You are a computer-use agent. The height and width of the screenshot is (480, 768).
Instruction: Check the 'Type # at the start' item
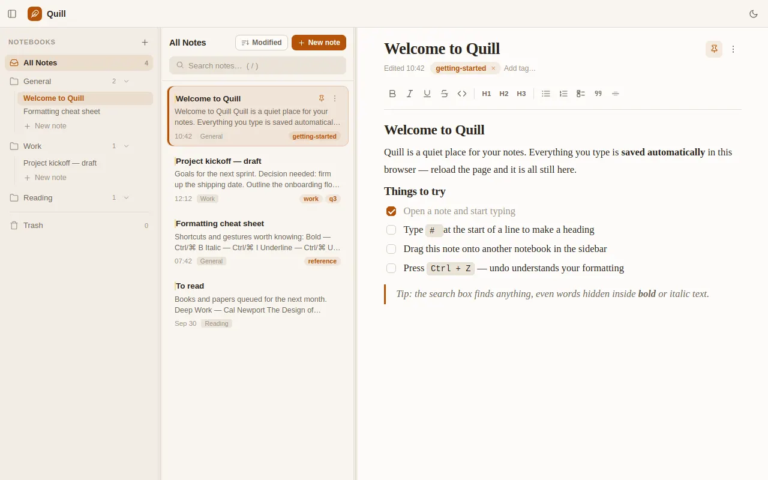tap(391, 230)
